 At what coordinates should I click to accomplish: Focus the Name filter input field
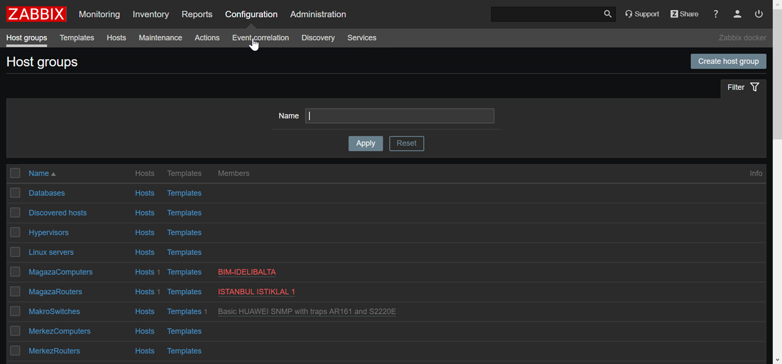tap(399, 116)
